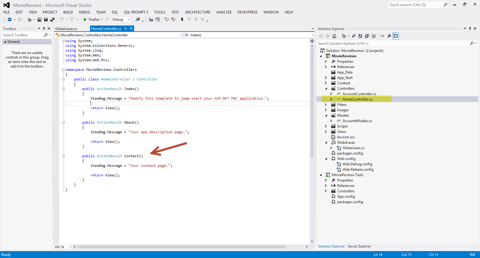Collapse the using directives outline region
This screenshot has height=258, width=480.
[63, 41]
